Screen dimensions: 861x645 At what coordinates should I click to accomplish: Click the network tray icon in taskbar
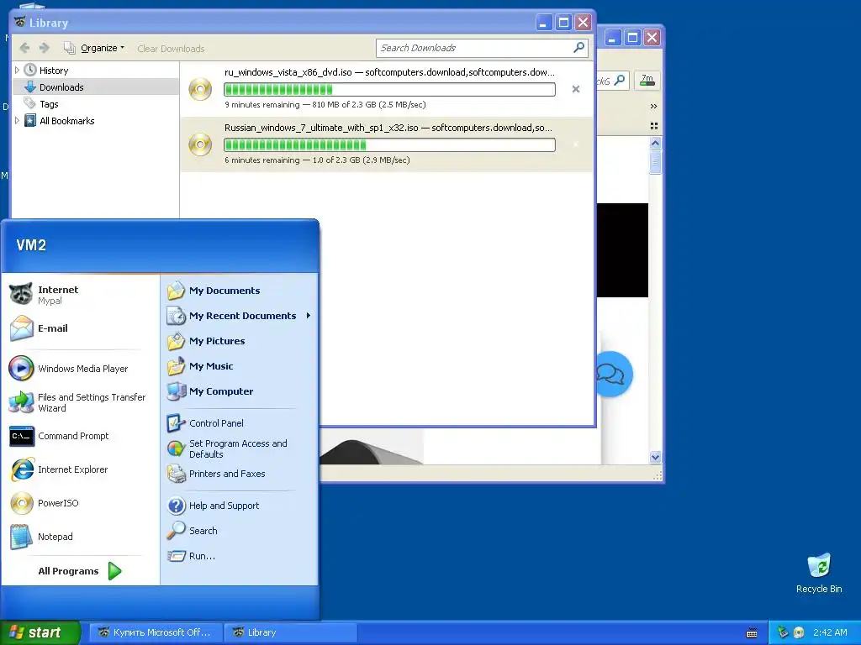point(783,632)
